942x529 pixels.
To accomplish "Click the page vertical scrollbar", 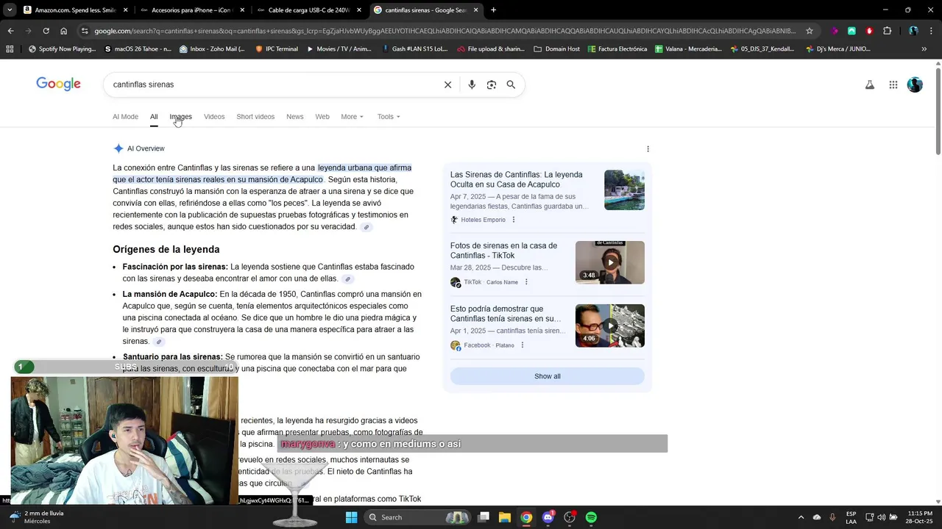I will 938,110.
